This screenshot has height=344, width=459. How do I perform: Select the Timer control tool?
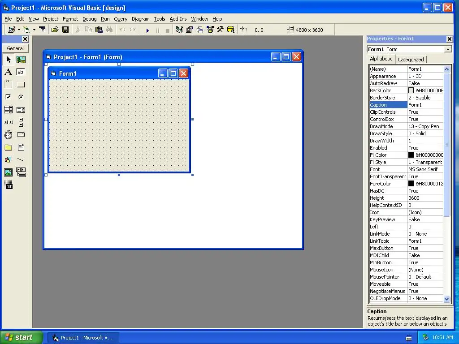(x=9, y=134)
